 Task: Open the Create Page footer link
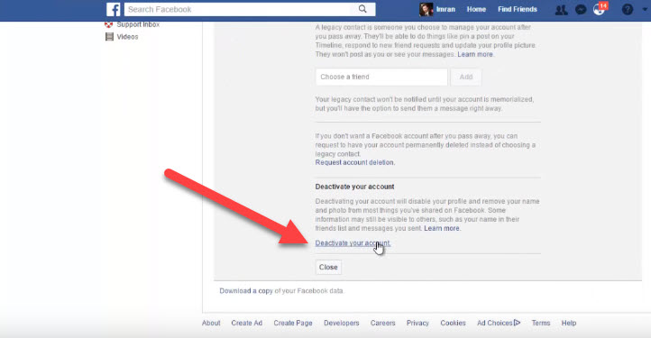(x=293, y=323)
